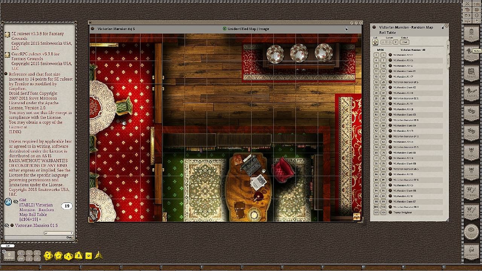
Task: Open the round Tokens sidebar button
Action: (x=471, y=232)
